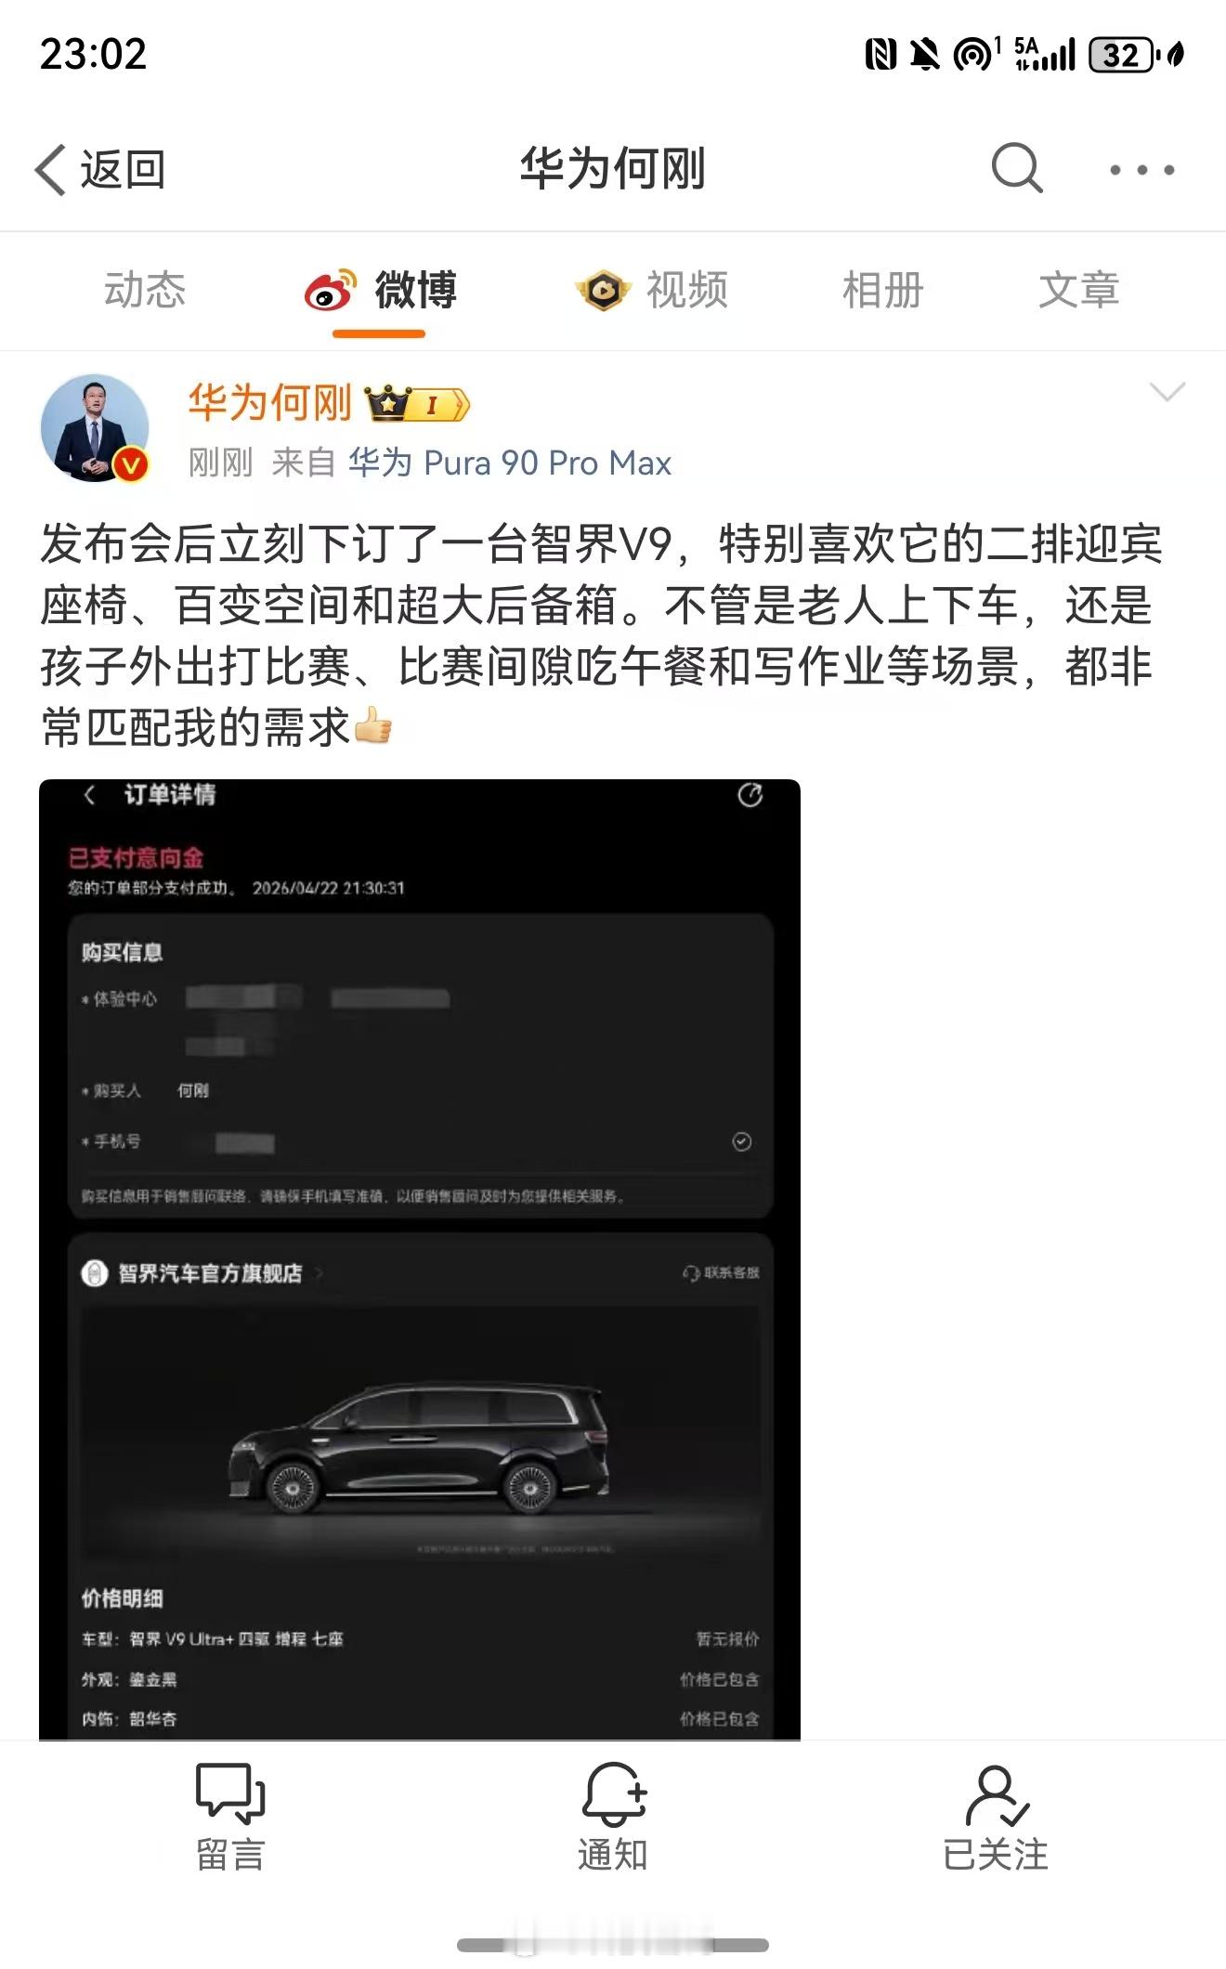The height and width of the screenshot is (1969, 1226).
Task: Open 华为何刚 profile avatar
Action: tap(95, 428)
